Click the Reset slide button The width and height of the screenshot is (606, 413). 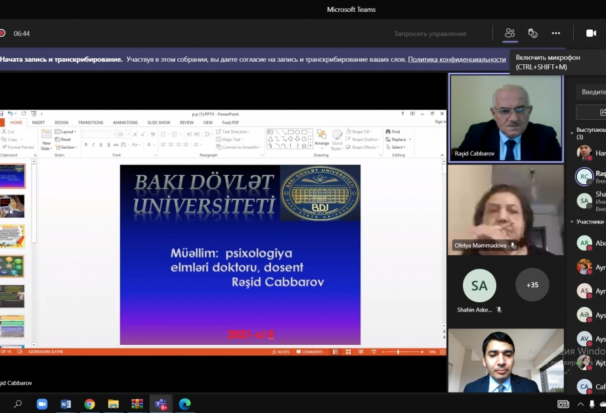(63, 140)
